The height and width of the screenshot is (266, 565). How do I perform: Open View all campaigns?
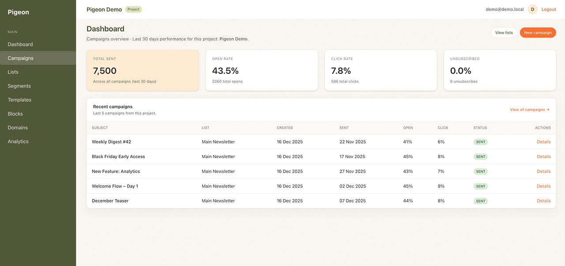529,109
